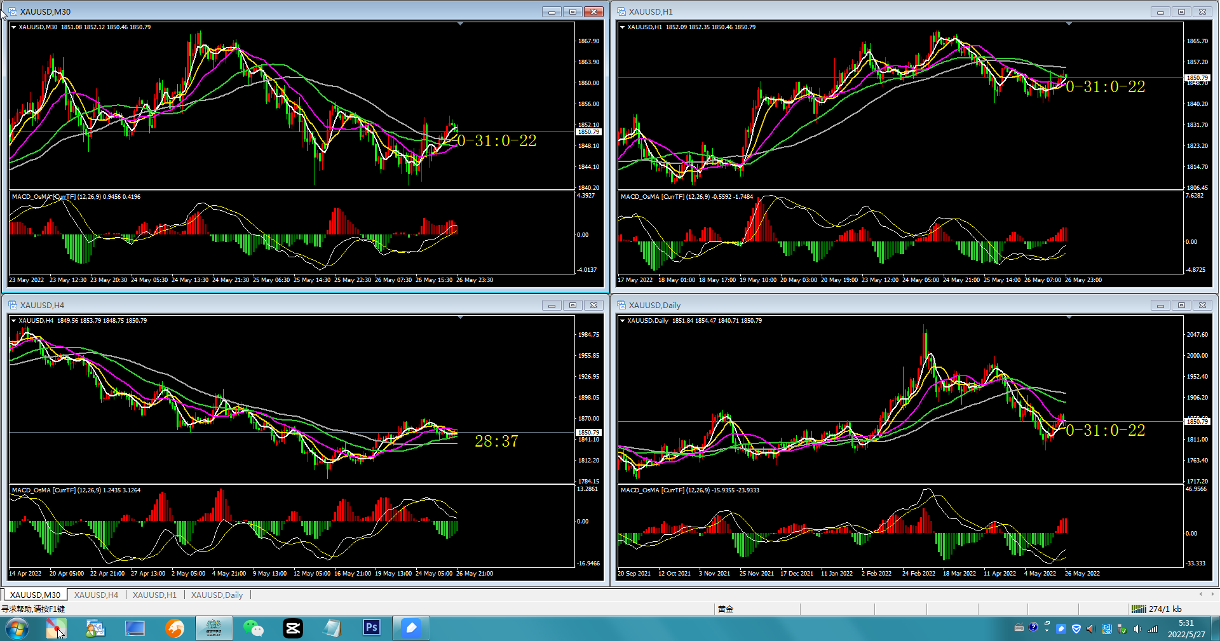This screenshot has width=1220, height=641.
Task: Open Photoshop from the taskbar
Action: click(372, 628)
